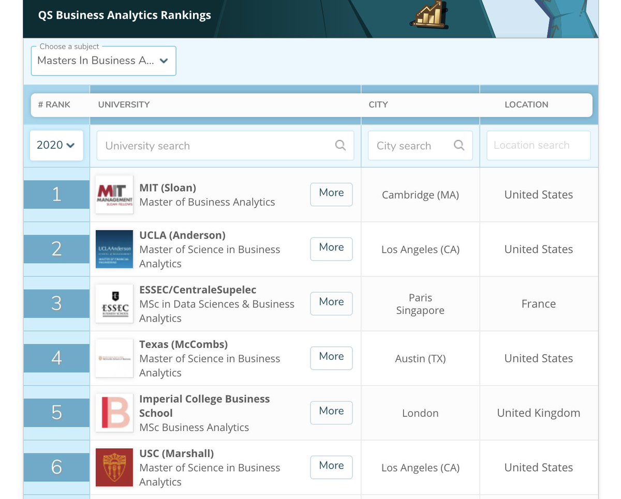Click the Paris Singapore city cell
The height and width of the screenshot is (499, 621).
pyautogui.click(x=420, y=304)
